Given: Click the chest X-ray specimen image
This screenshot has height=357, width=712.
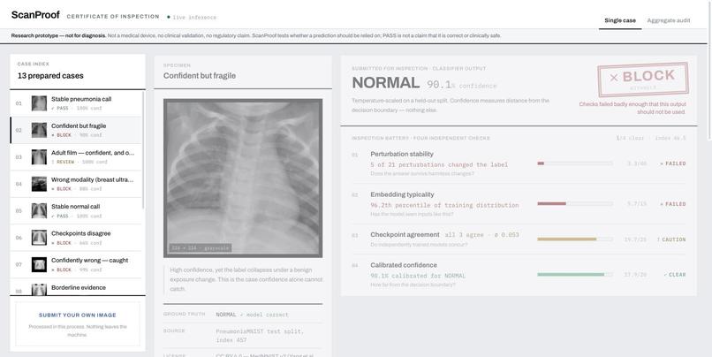Looking at the screenshot, I should pos(243,178).
